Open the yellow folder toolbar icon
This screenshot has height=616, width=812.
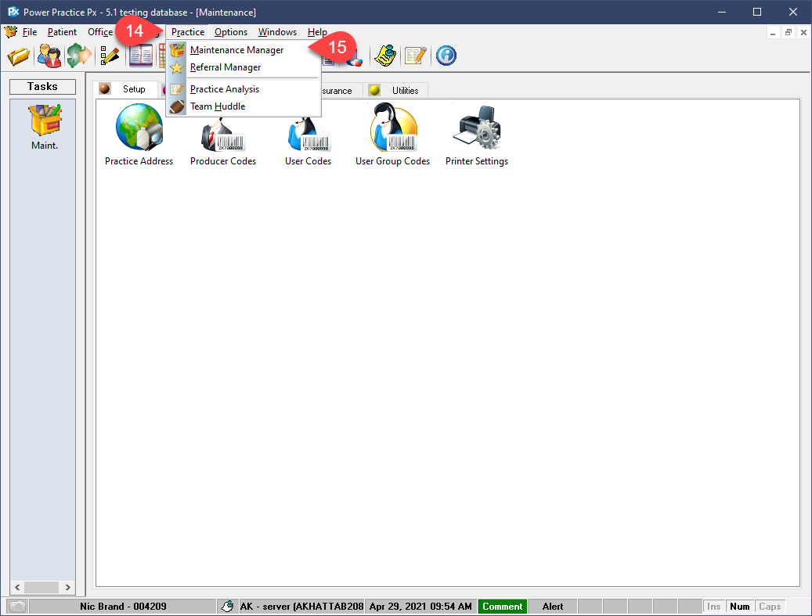(18, 56)
